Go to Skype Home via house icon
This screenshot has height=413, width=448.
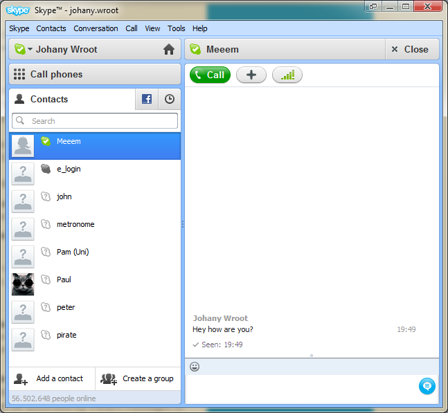[169, 49]
